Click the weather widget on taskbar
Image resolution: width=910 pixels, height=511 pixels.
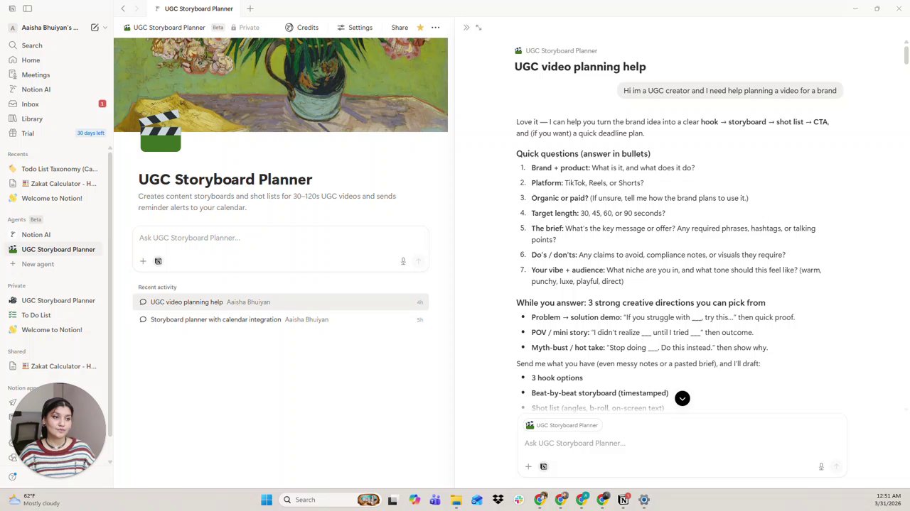(34, 500)
